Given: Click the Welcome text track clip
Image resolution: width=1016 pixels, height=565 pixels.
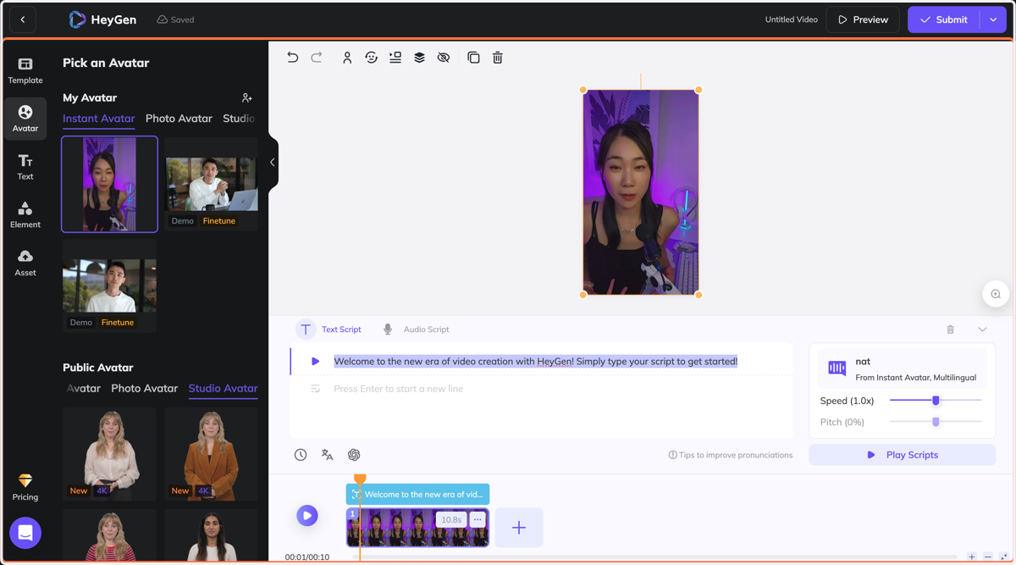Looking at the screenshot, I should pyautogui.click(x=417, y=494).
